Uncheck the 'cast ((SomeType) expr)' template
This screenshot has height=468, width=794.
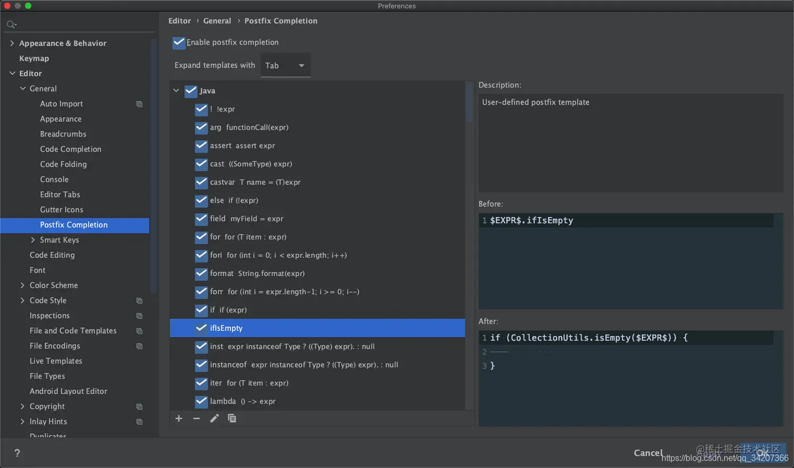tap(201, 164)
